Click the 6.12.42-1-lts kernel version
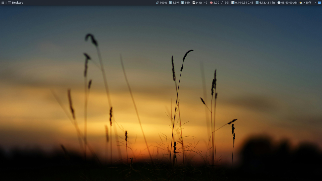This screenshot has height=181, width=322. coord(267,3)
